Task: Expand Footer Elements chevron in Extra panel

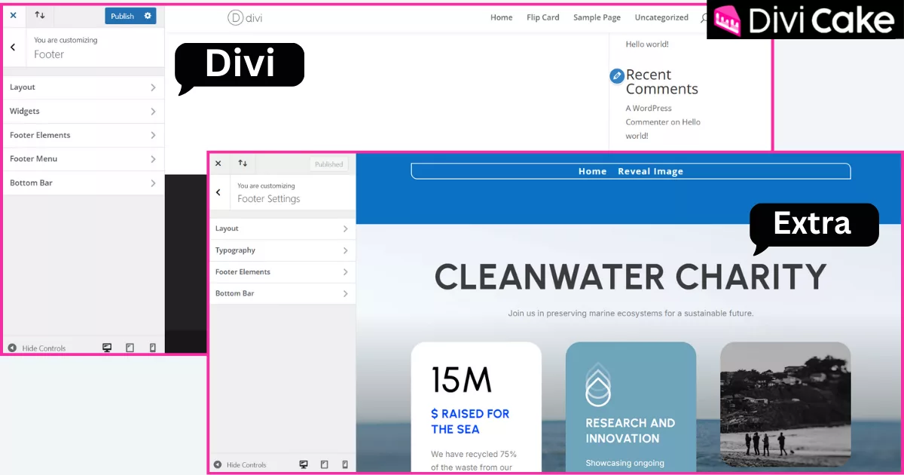Action: point(346,272)
